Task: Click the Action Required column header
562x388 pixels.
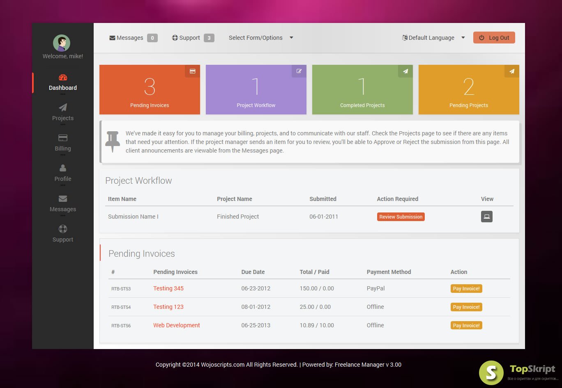Action: point(398,199)
